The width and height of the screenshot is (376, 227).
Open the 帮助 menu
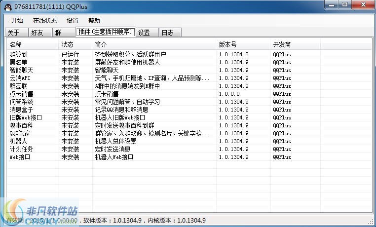(94, 21)
